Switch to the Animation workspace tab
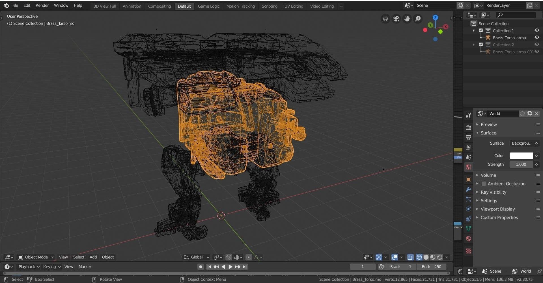543x283 pixels. (x=132, y=6)
